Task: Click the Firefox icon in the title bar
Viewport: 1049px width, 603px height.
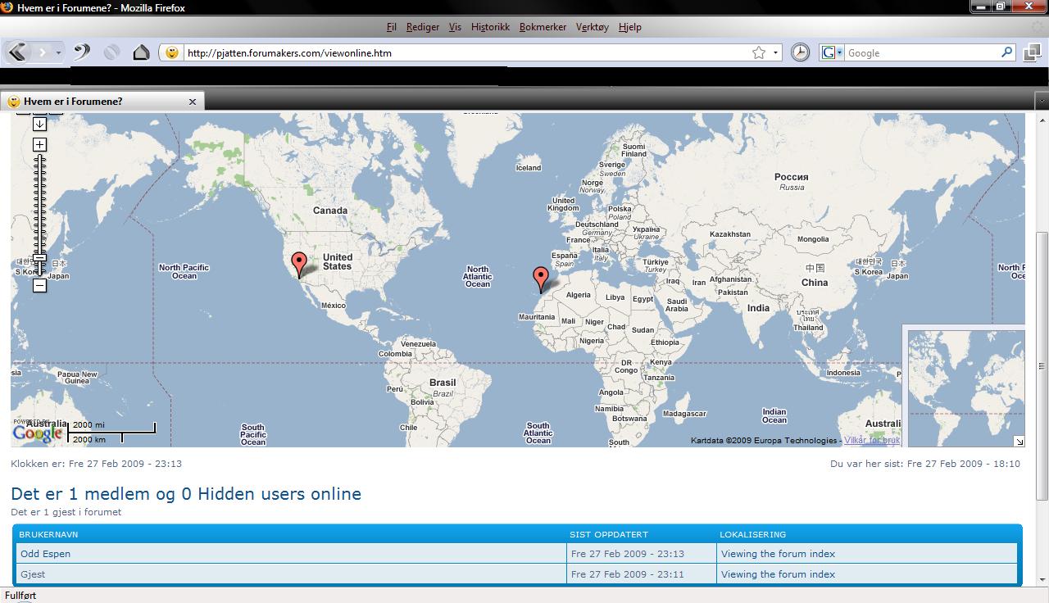Action: click(x=8, y=7)
